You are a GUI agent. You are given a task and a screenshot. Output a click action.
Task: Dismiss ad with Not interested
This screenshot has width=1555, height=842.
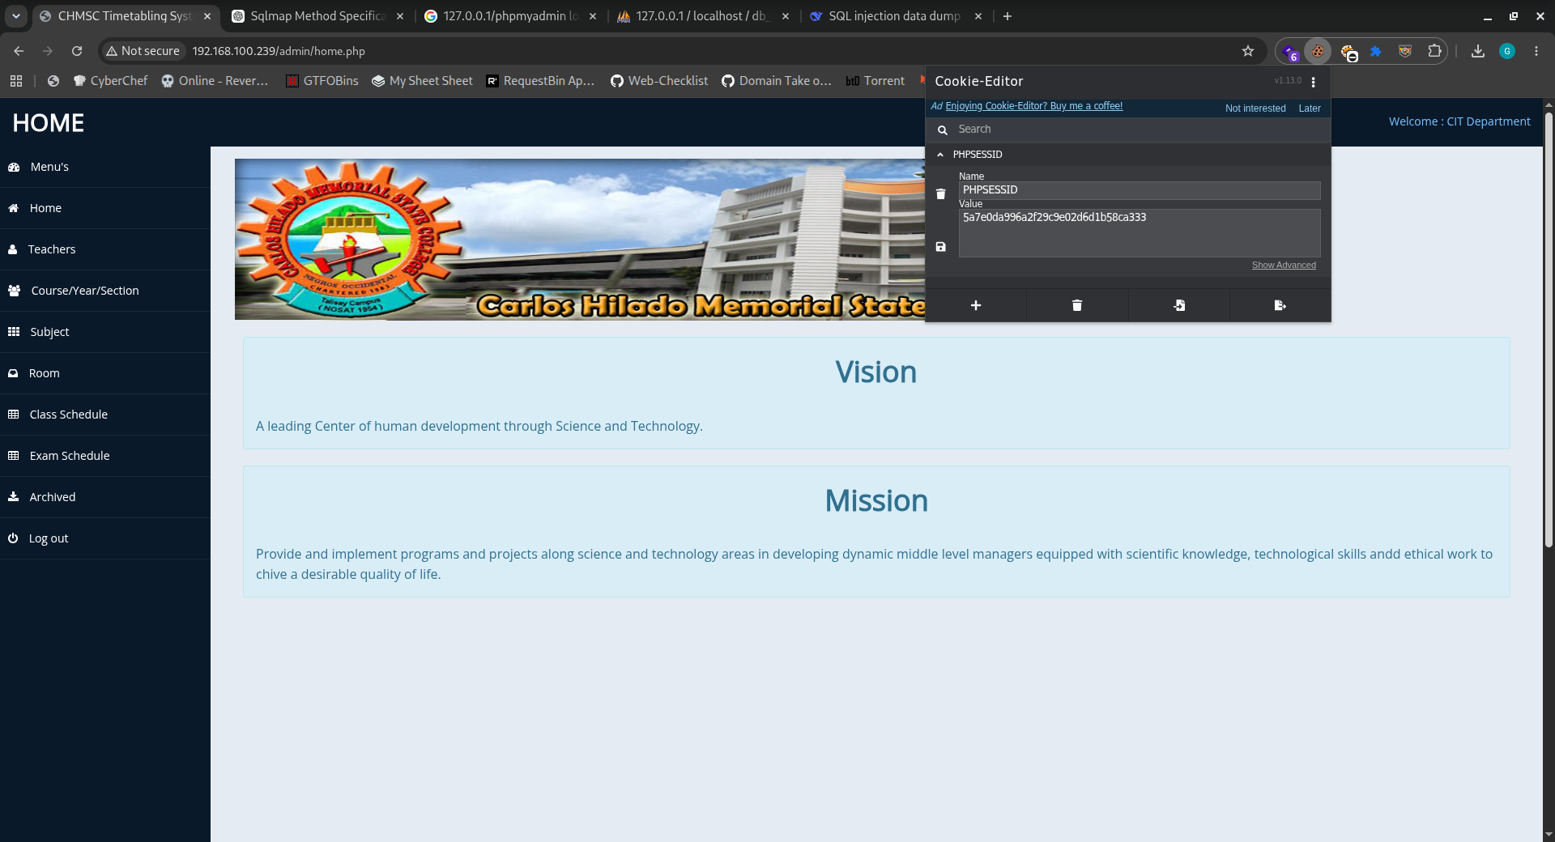click(x=1255, y=108)
